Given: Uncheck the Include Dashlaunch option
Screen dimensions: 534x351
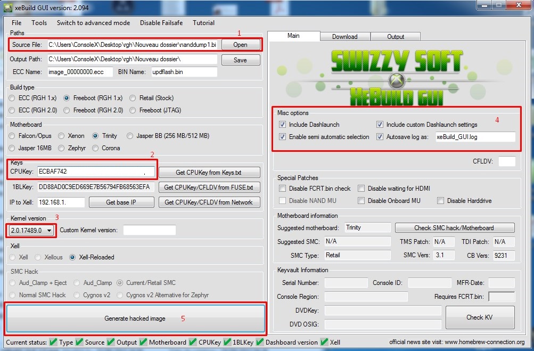Looking at the screenshot, I should 282,124.
